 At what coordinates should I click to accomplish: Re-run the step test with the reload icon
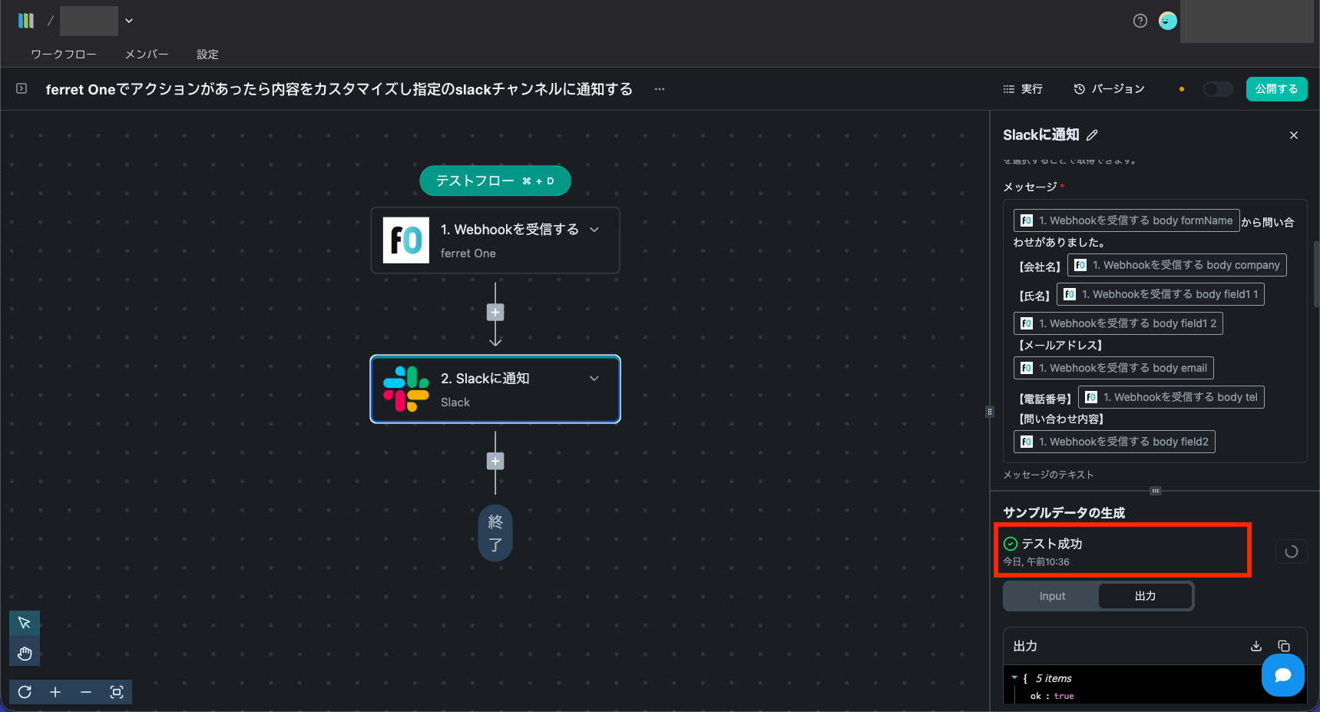point(1292,551)
